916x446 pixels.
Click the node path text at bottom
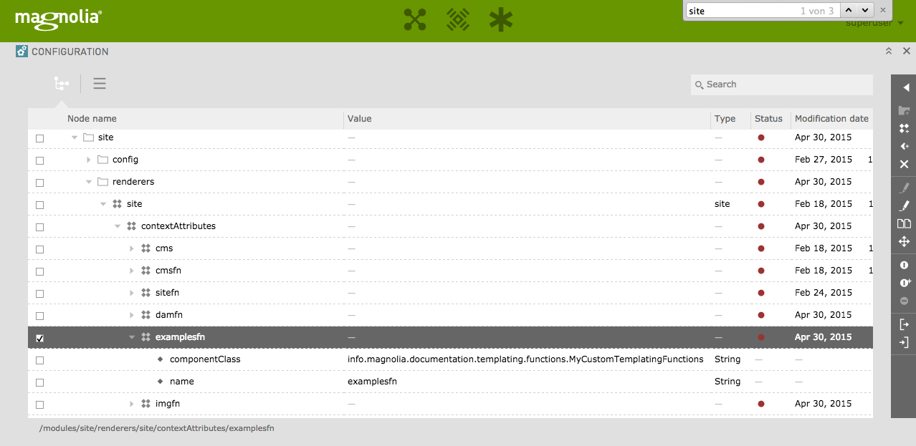157,428
